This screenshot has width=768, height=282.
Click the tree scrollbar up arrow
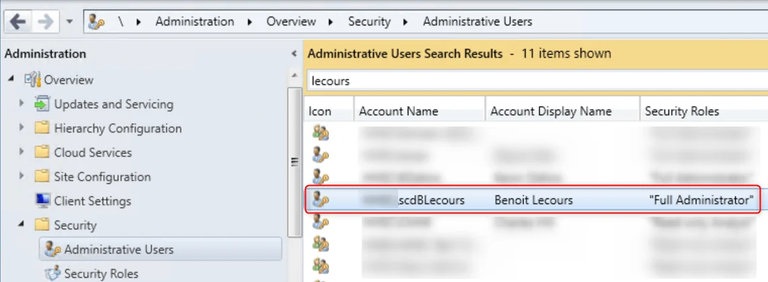click(294, 75)
